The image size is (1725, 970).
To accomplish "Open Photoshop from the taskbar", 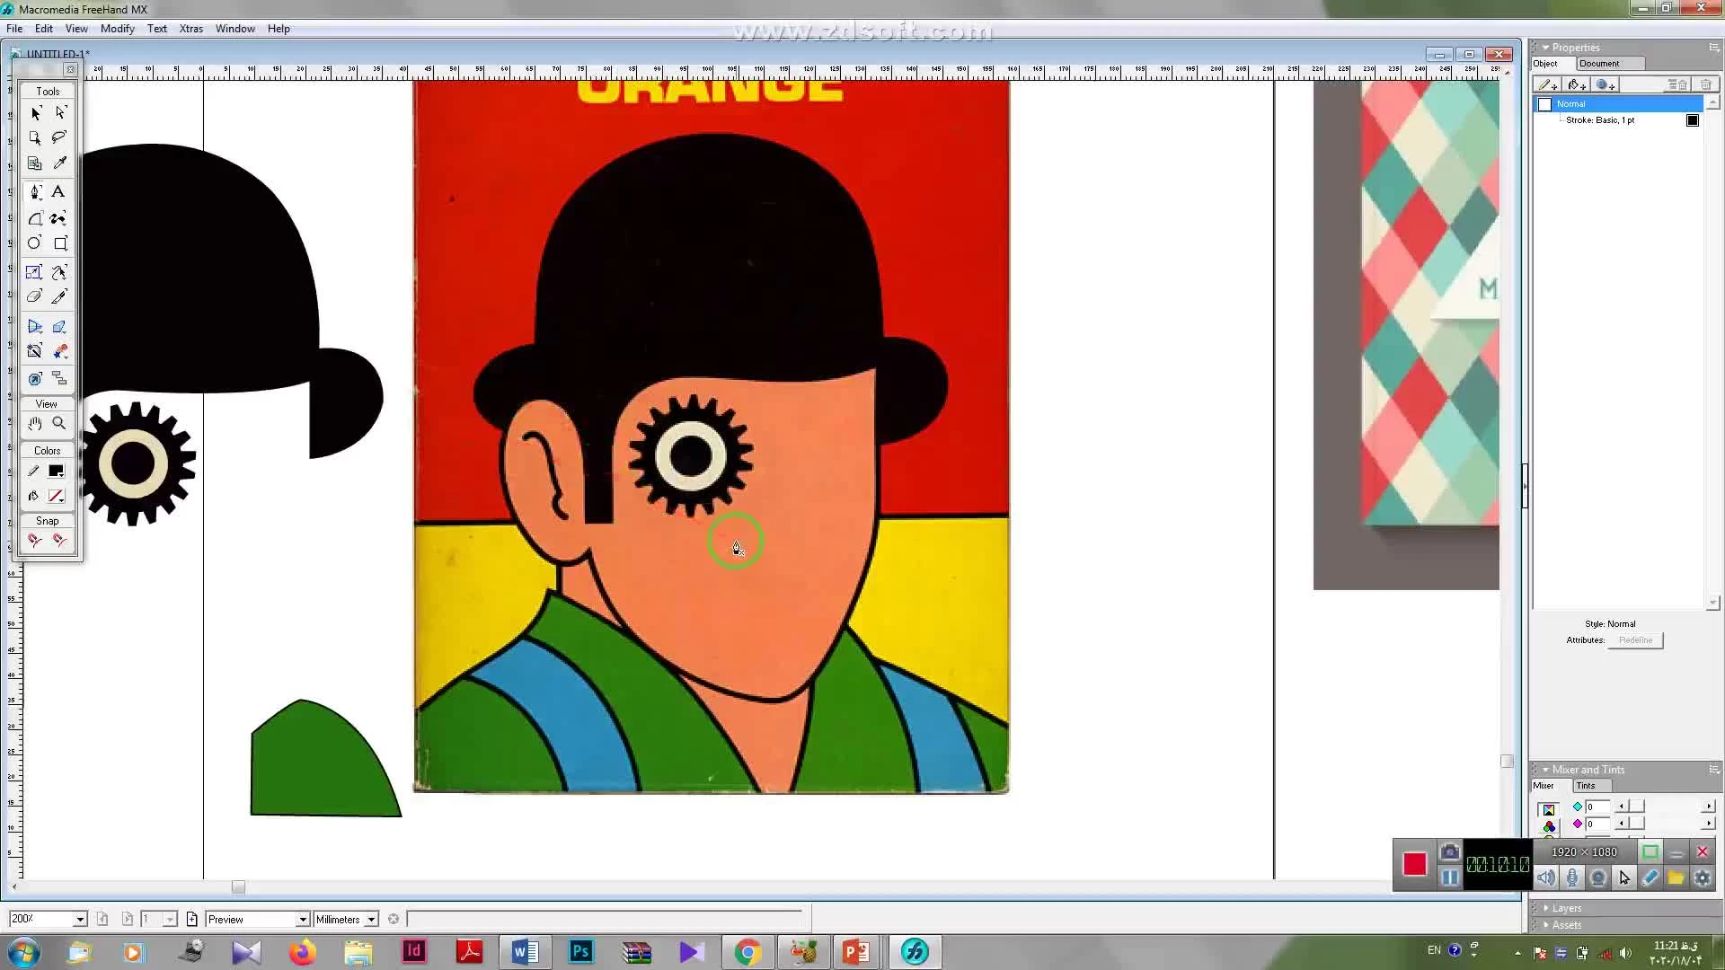I will click(x=581, y=951).
